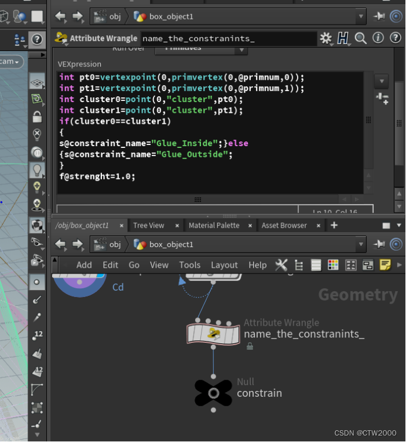
Task: Select name_the_constranints_ wrangle node
Action: tap(213, 334)
